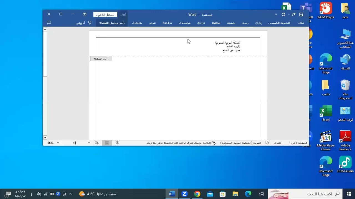Open the مراجعة ribbon tab

click(167, 23)
